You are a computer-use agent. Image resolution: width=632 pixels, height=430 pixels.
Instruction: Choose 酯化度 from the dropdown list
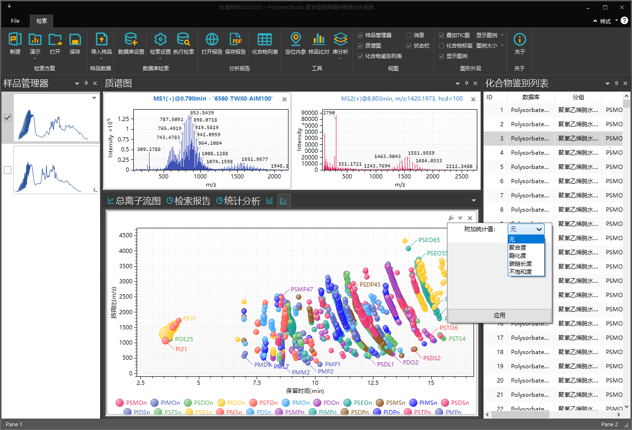point(526,255)
